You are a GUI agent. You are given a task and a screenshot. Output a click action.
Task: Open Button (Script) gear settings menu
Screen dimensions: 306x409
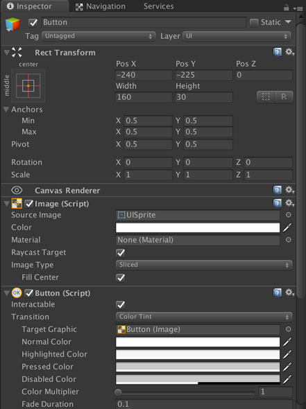pos(289,293)
